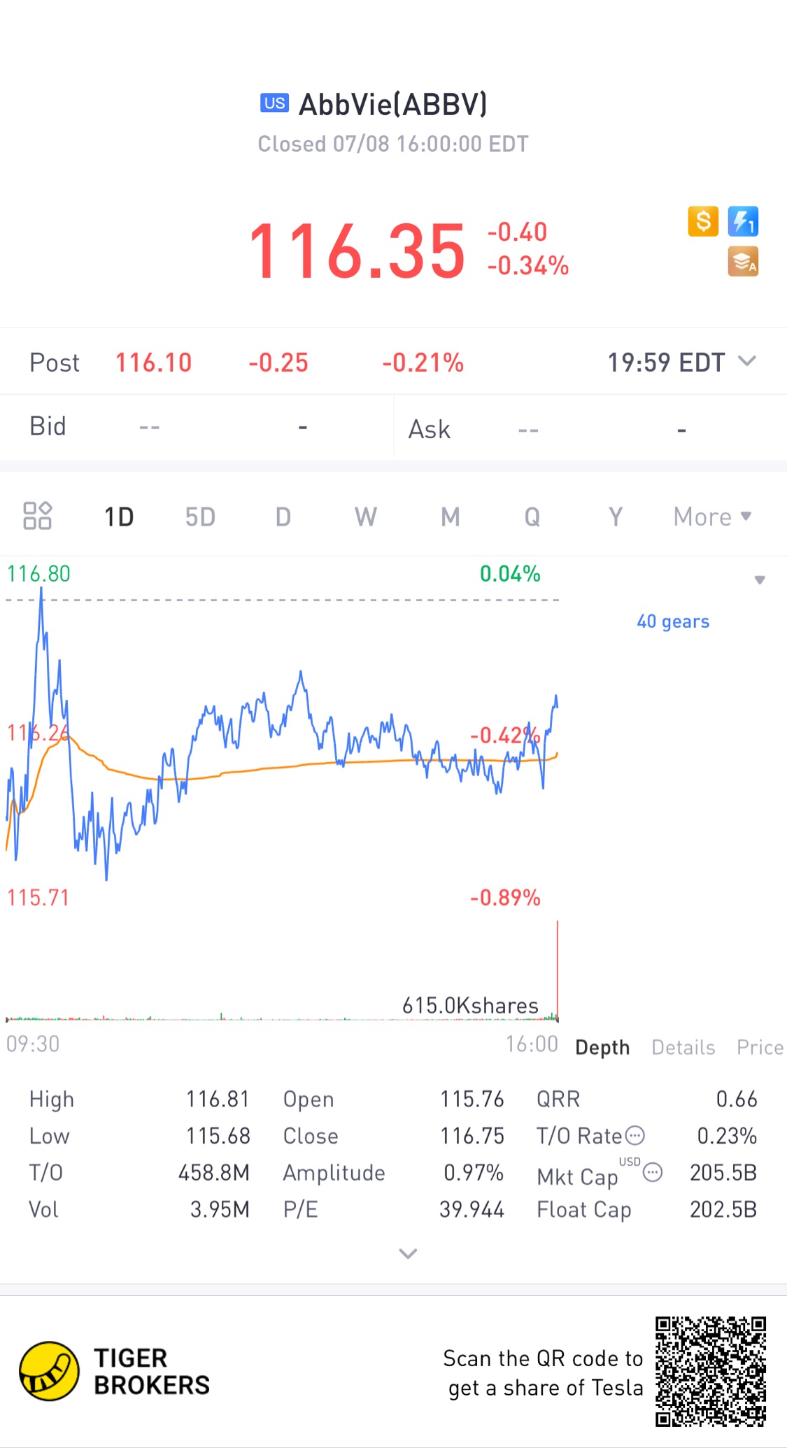
Task: Open the chart layout grid icon
Action: point(38,516)
